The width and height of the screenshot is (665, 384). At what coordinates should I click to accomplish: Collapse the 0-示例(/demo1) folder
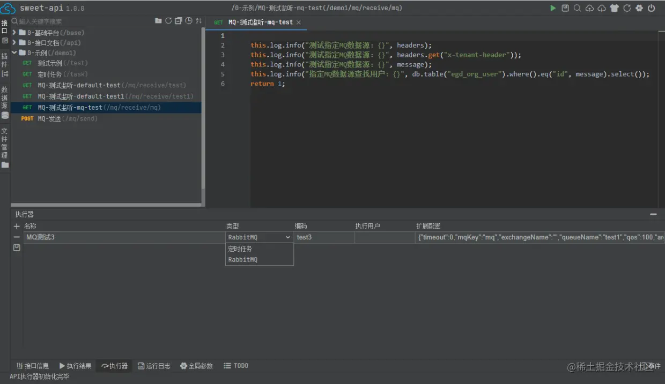[14, 53]
